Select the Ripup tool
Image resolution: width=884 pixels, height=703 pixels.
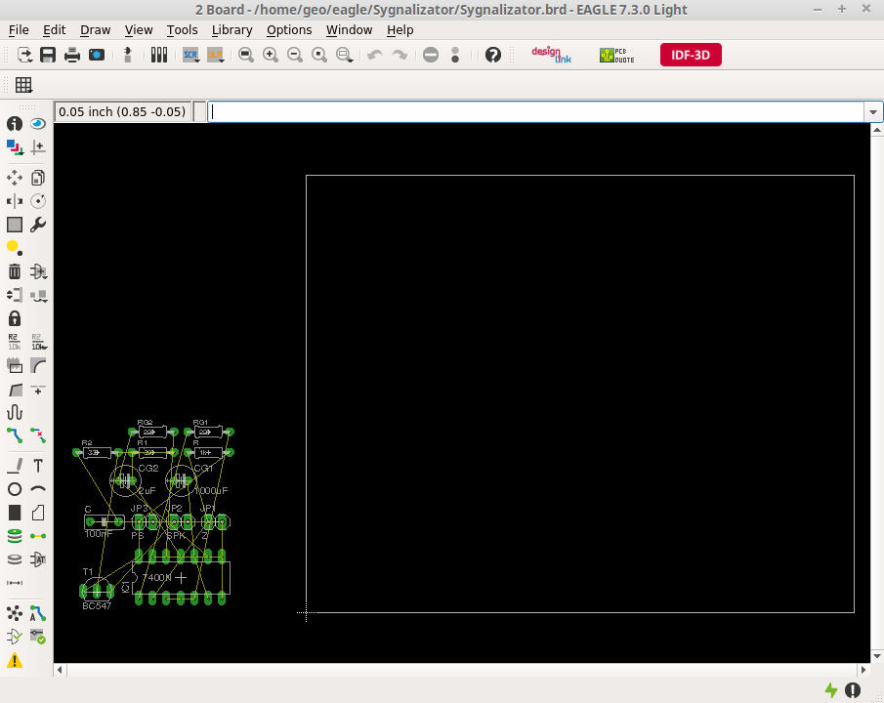(x=38, y=435)
